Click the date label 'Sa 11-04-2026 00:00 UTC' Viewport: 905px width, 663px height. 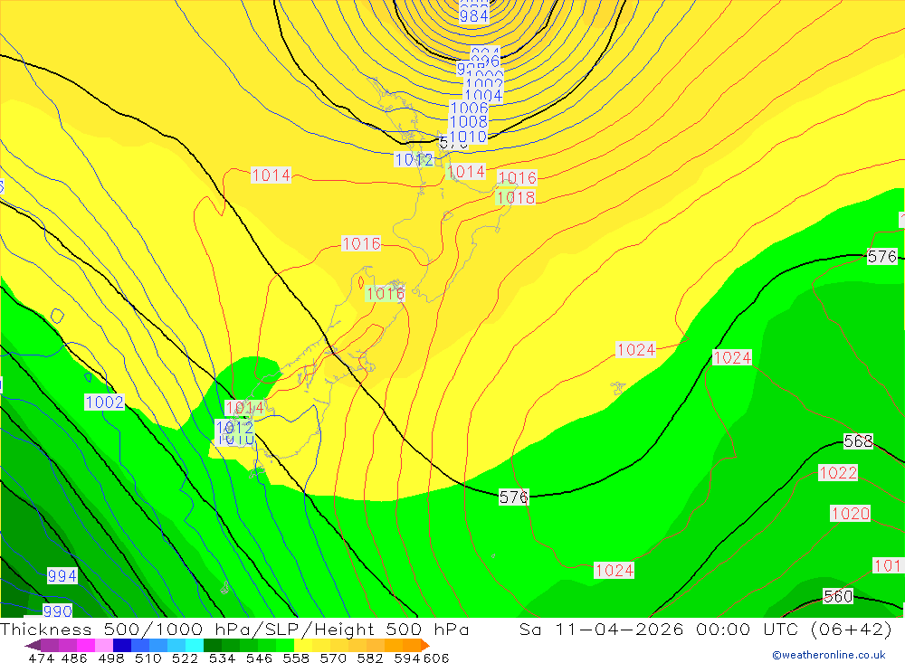tap(659, 629)
